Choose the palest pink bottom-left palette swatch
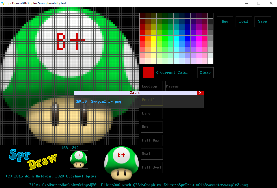 (x=142, y=61)
